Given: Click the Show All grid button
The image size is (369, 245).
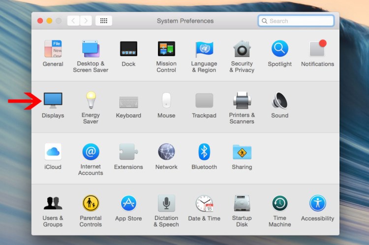Looking at the screenshot, I should (x=103, y=21).
